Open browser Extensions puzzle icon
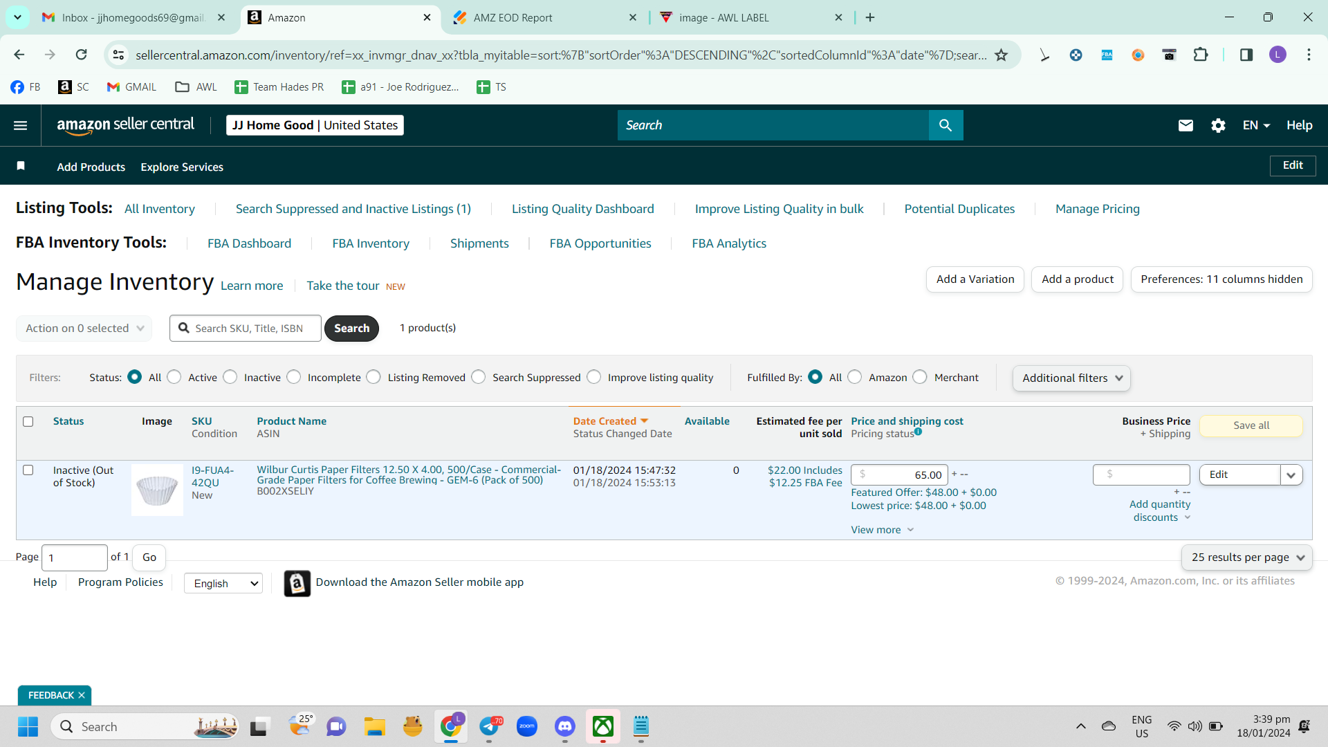 pyautogui.click(x=1201, y=55)
